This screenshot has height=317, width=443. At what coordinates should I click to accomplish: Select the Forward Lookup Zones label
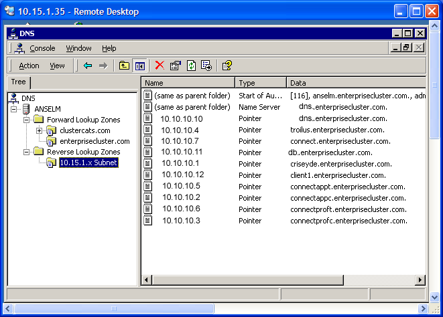pyautogui.click(x=84, y=120)
